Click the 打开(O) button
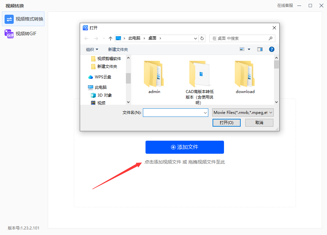 pos(227,123)
